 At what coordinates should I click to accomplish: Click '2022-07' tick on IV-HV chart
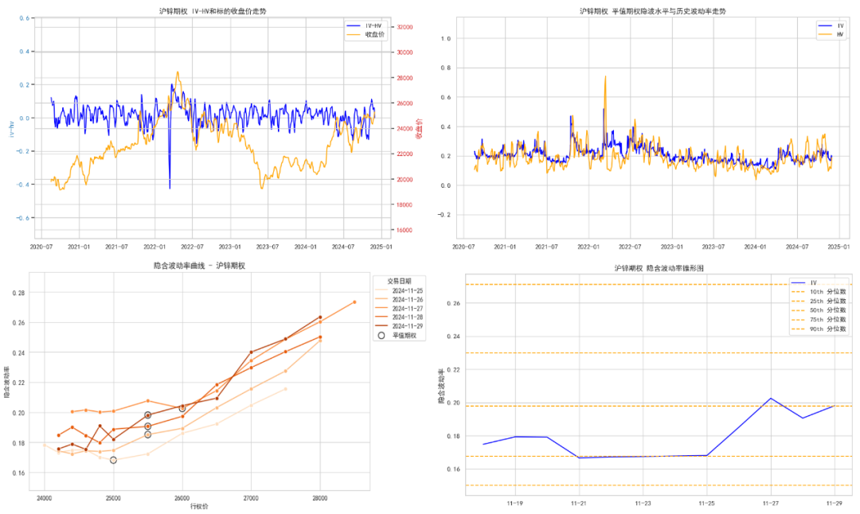[x=192, y=247]
